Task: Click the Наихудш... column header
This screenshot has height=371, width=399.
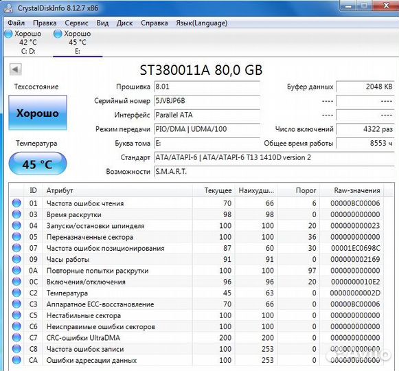Action: click(x=255, y=190)
